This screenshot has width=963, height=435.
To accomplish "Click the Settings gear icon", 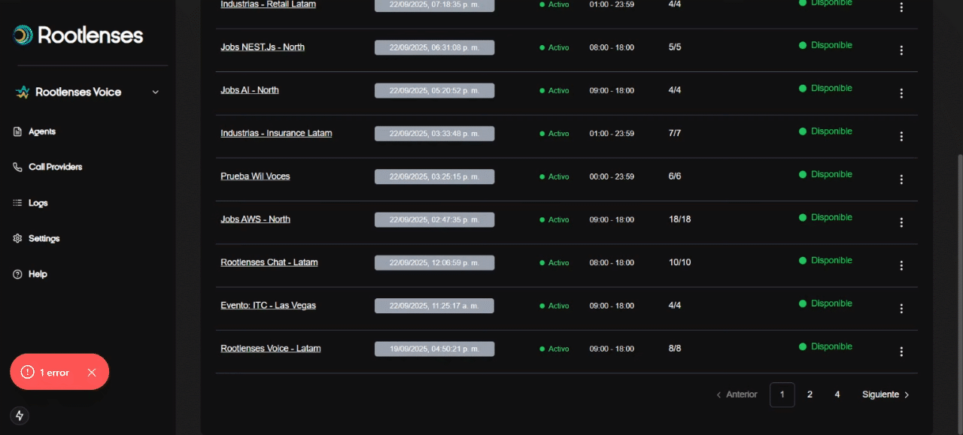I will tap(17, 238).
